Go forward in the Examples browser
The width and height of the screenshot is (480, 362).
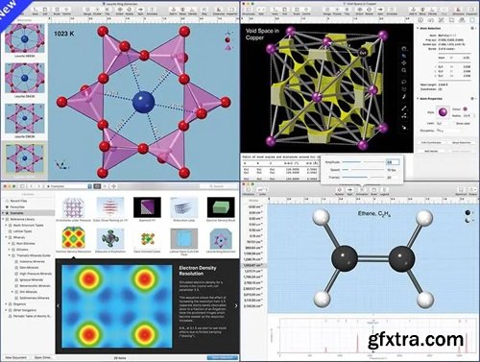(38, 186)
